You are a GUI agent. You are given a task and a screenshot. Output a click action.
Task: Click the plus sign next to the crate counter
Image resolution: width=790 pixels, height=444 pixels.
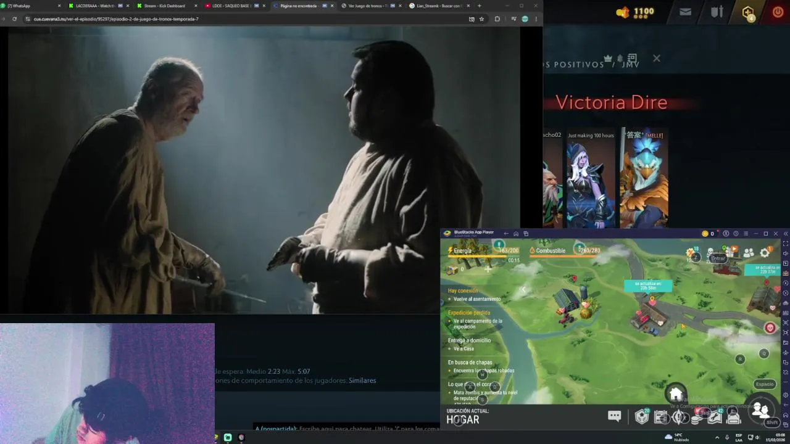tap(488, 269)
